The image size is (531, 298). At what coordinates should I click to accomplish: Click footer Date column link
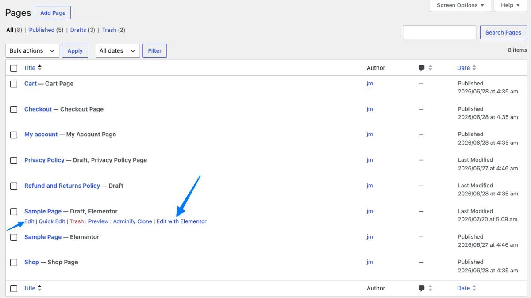pyautogui.click(x=463, y=288)
